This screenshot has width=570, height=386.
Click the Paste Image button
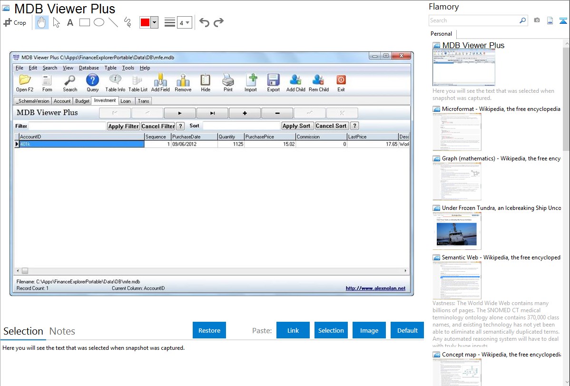[369, 330]
